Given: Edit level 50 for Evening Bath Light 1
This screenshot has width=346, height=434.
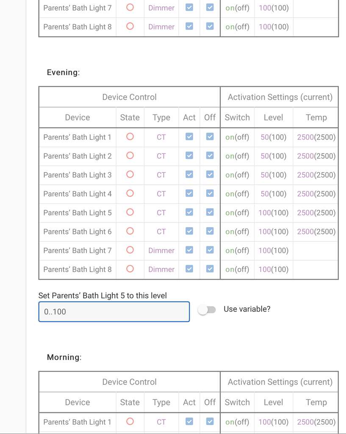Looking at the screenshot, I should coord(265,137).
